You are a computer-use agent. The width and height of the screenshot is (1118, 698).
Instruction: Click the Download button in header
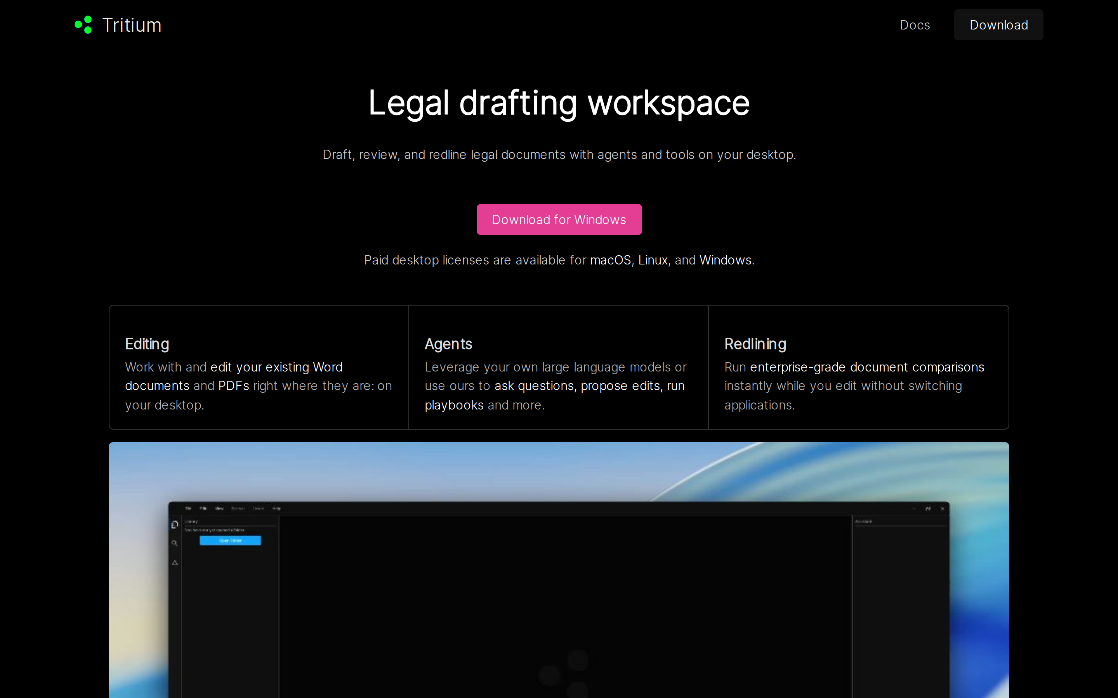coord(998,25)
